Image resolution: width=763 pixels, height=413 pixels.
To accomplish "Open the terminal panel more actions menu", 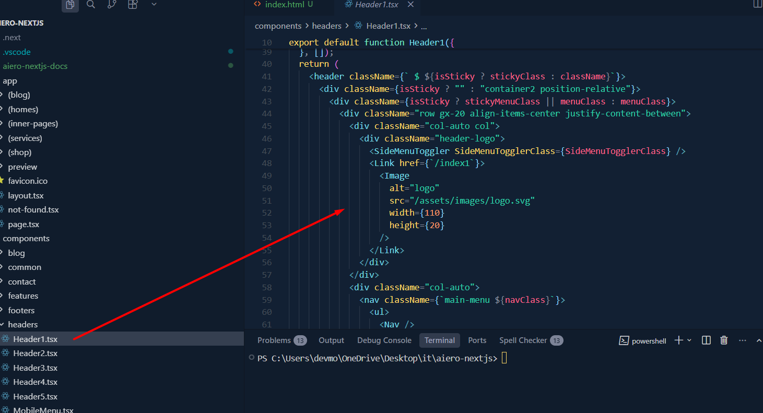I will [743, 340].
